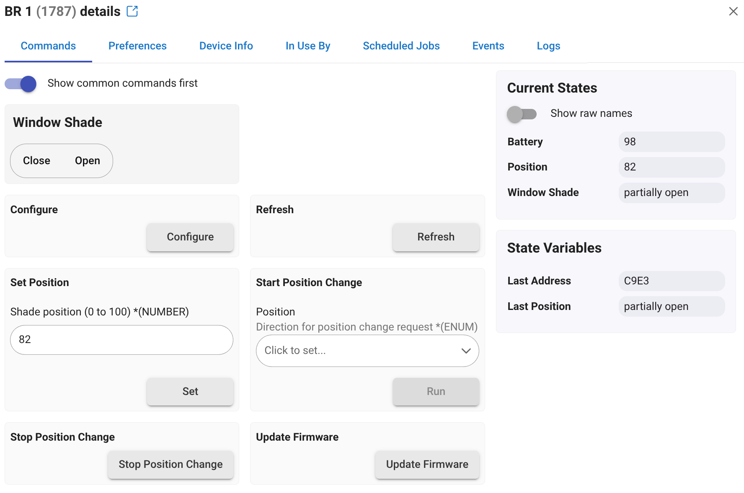Click the Stop Position Change button
This screenshot has width=744, height=493.
point(170,465)
